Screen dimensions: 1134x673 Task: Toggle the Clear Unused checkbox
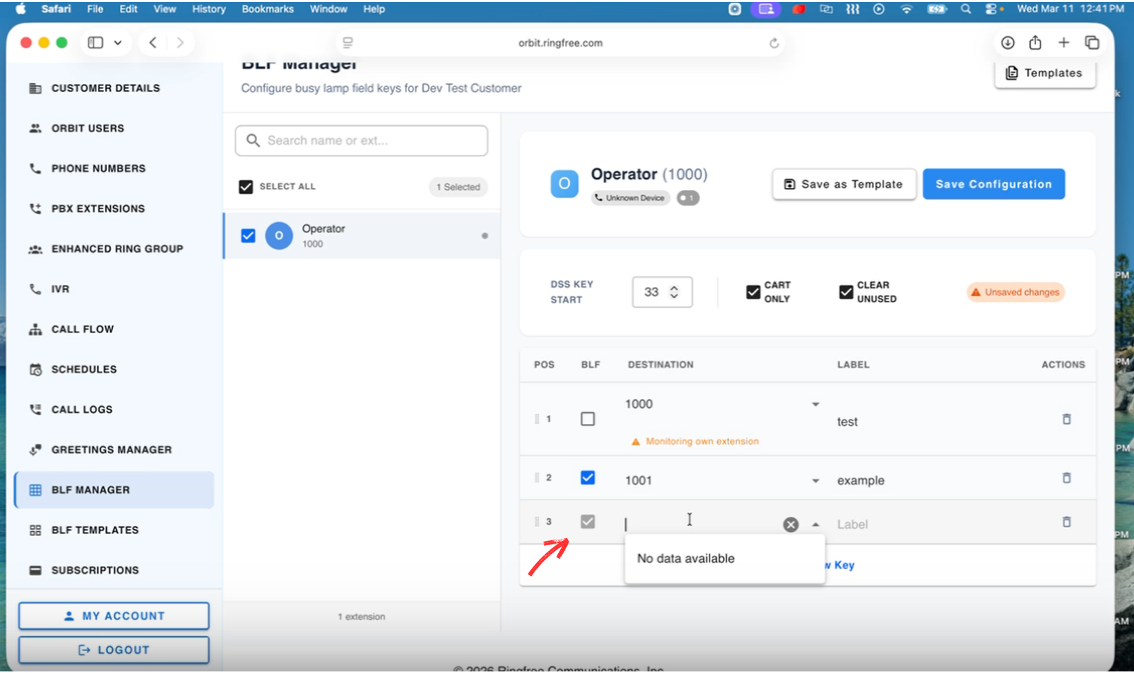click(x=846, y=292)
